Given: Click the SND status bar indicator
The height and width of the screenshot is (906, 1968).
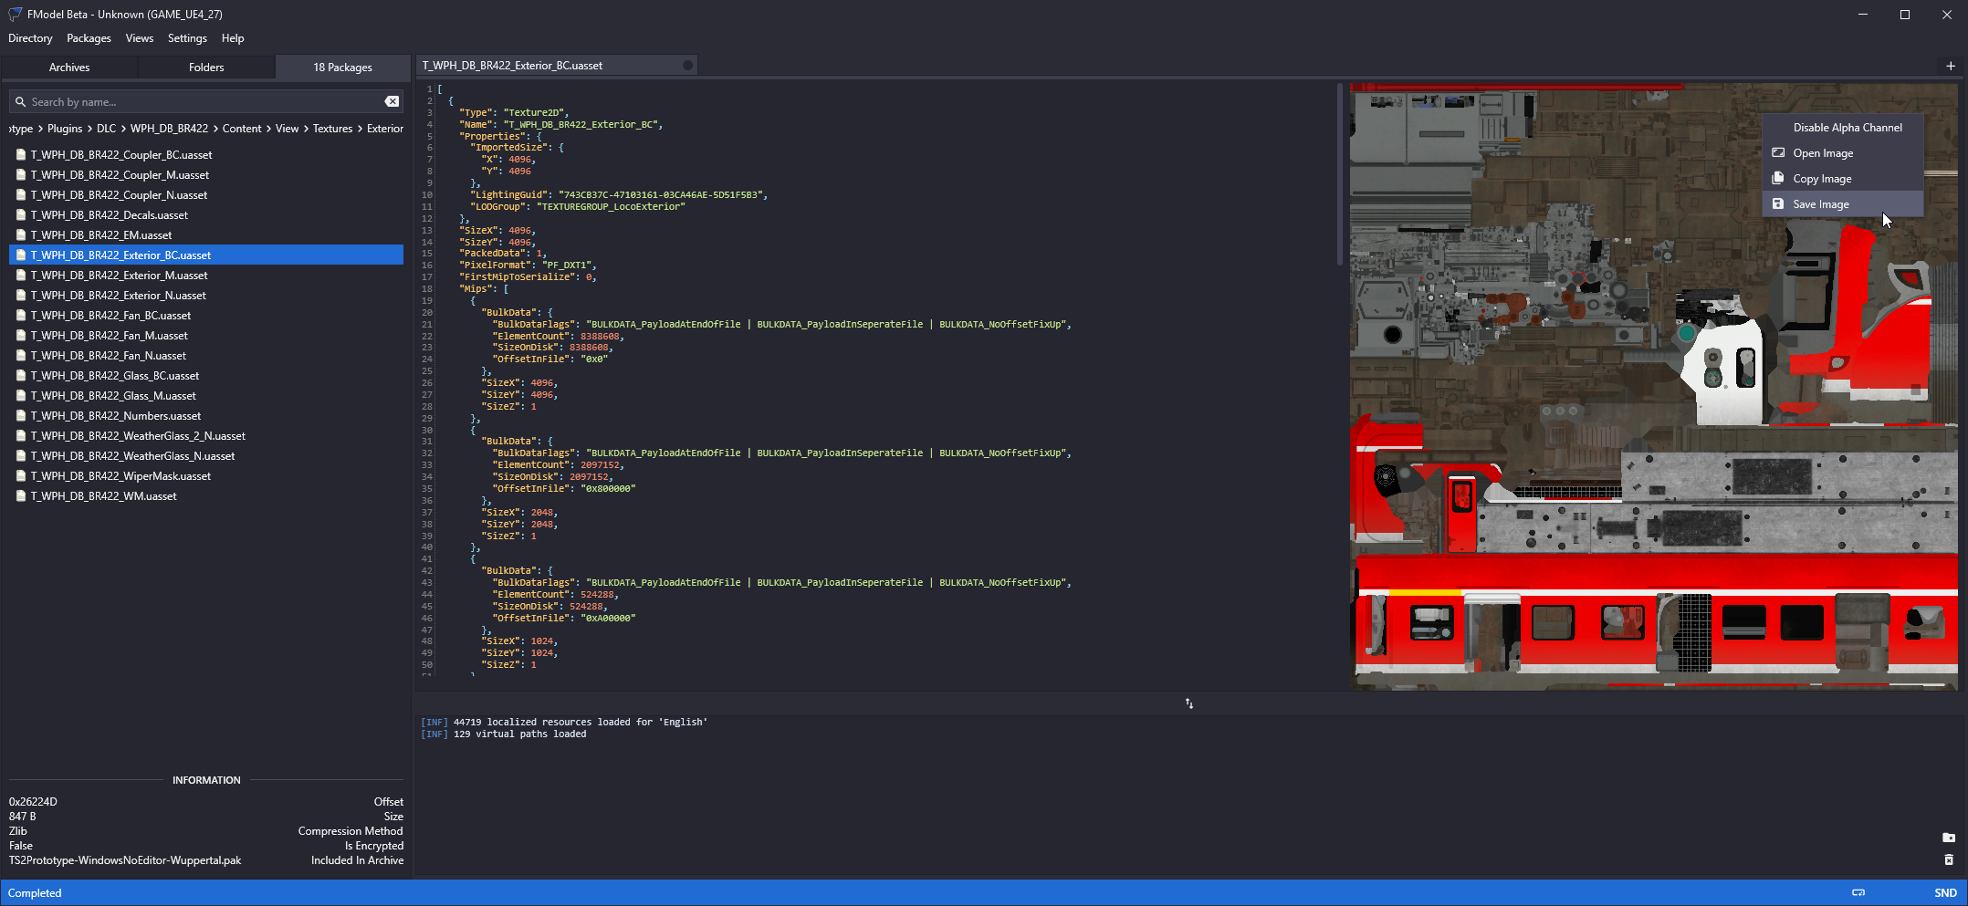Looking at the screenshot, I should coord(1944,893).
